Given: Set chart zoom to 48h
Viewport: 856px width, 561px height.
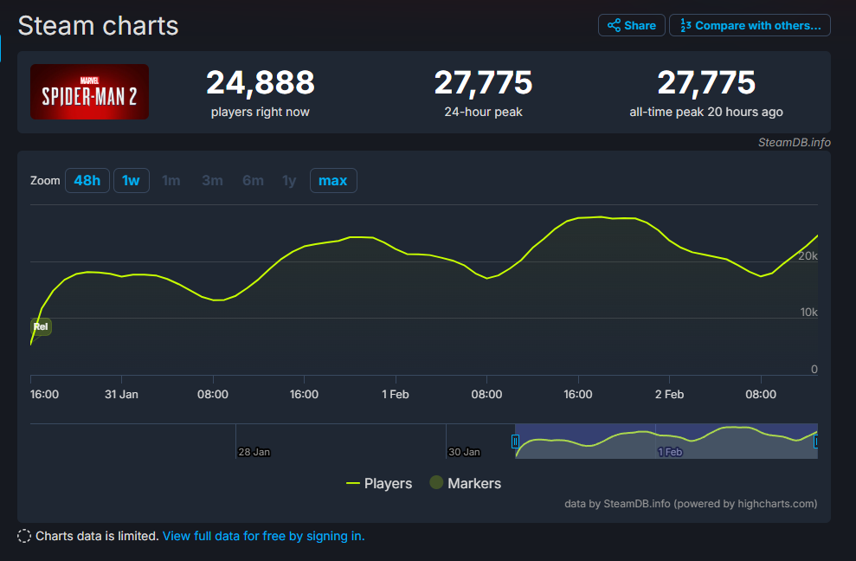Looking at the screenshot, I should pos(87,180).
